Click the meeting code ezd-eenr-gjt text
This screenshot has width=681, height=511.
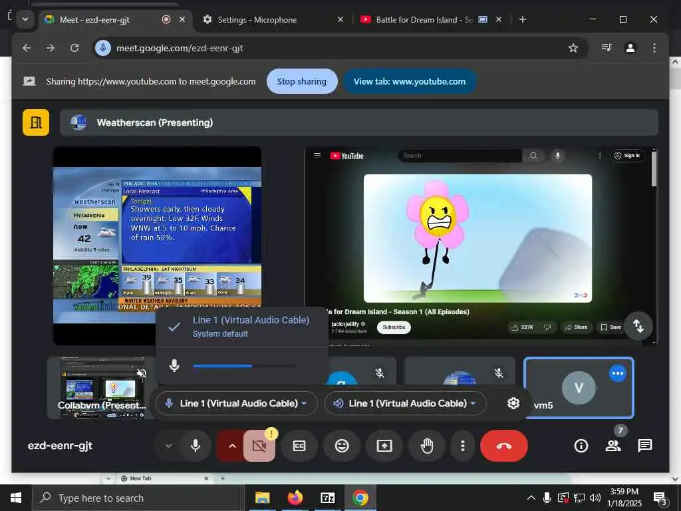coord(60,446)
